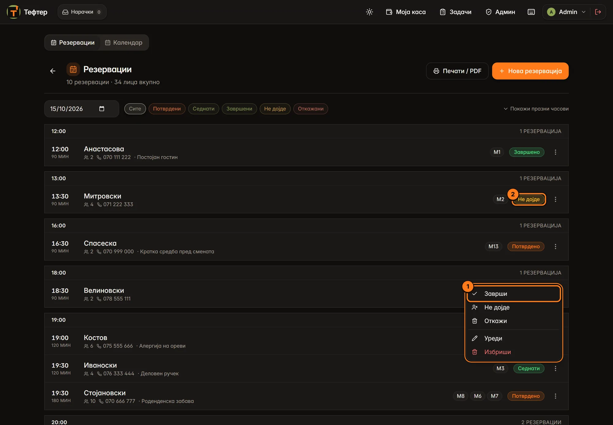
Task: Click the Велиновски reservation name
Action: (x=104, y=290)
